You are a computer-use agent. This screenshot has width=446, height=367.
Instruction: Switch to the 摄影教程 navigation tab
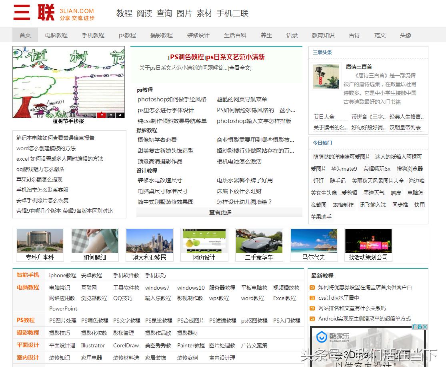pyautogui.click(x=161, y=35)
